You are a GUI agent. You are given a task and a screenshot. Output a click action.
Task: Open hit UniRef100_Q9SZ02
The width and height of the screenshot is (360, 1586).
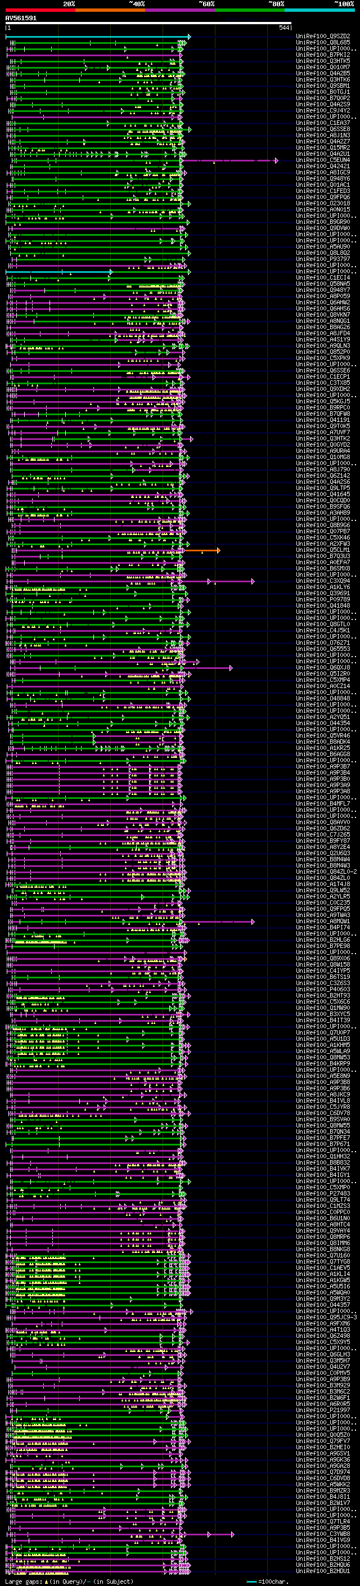[x=323, y=37]
